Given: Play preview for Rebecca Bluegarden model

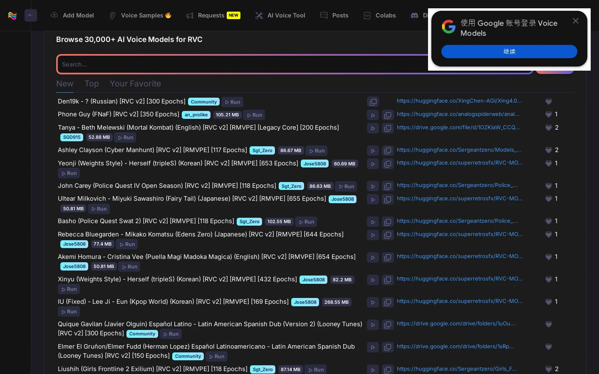Looking at the screenshot, I should click(x=373, y=236).
